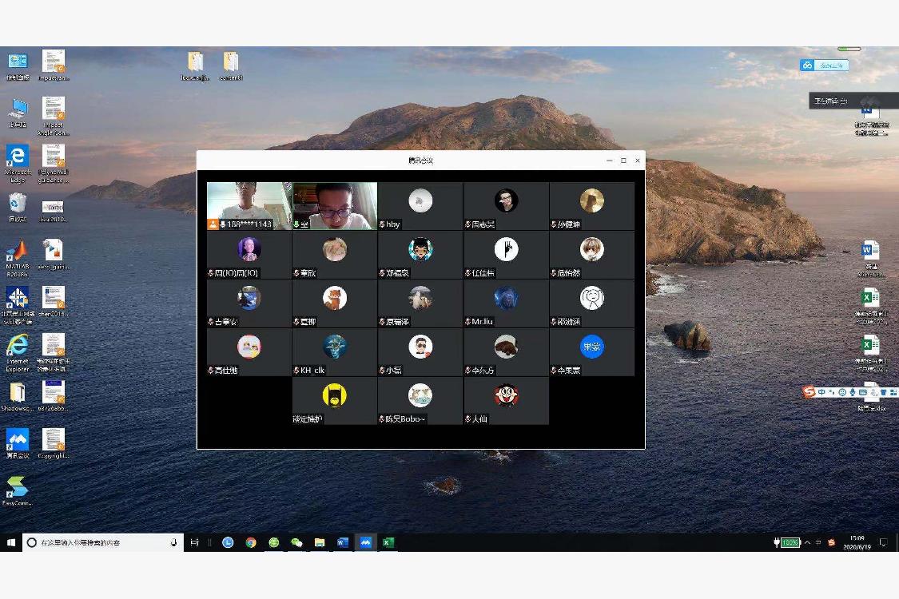Image resolution: width=899 pixels, height=599 pixels.
Task: Open WeChat from the taskbar
Action: coord(296,542)
